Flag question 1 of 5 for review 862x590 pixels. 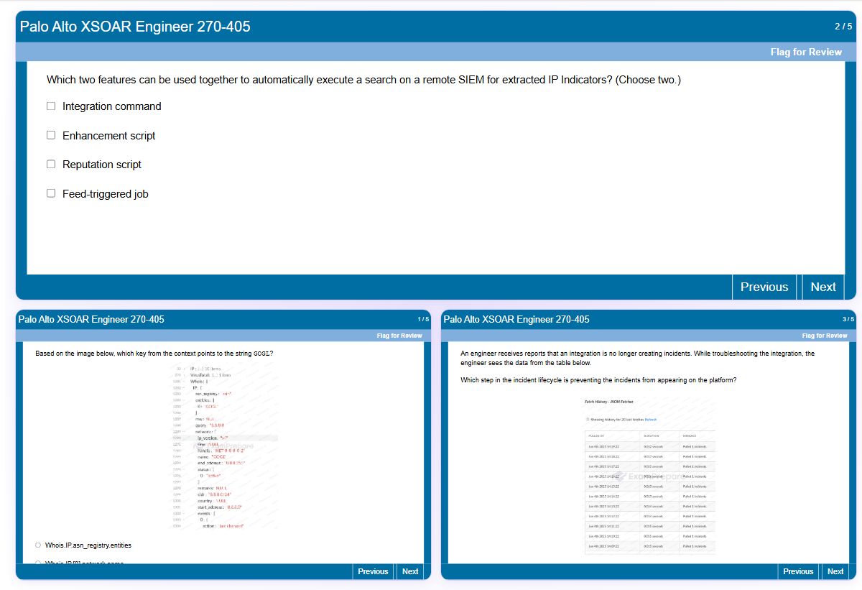pyautogui.click(x=399, y=336)
